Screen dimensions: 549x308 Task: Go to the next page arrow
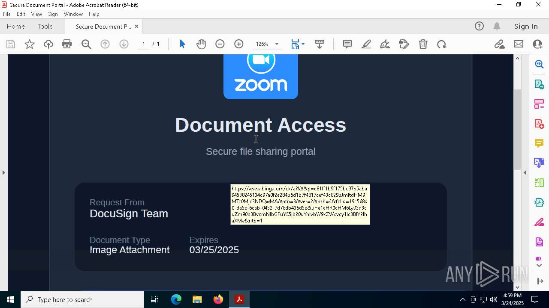click(124, 44)
